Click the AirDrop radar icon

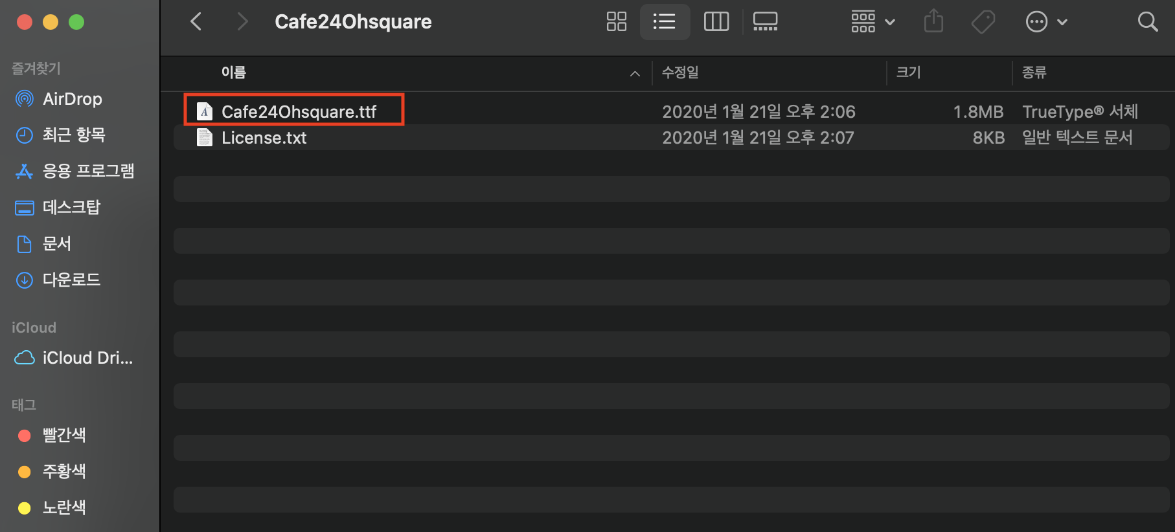pos(25,99)
